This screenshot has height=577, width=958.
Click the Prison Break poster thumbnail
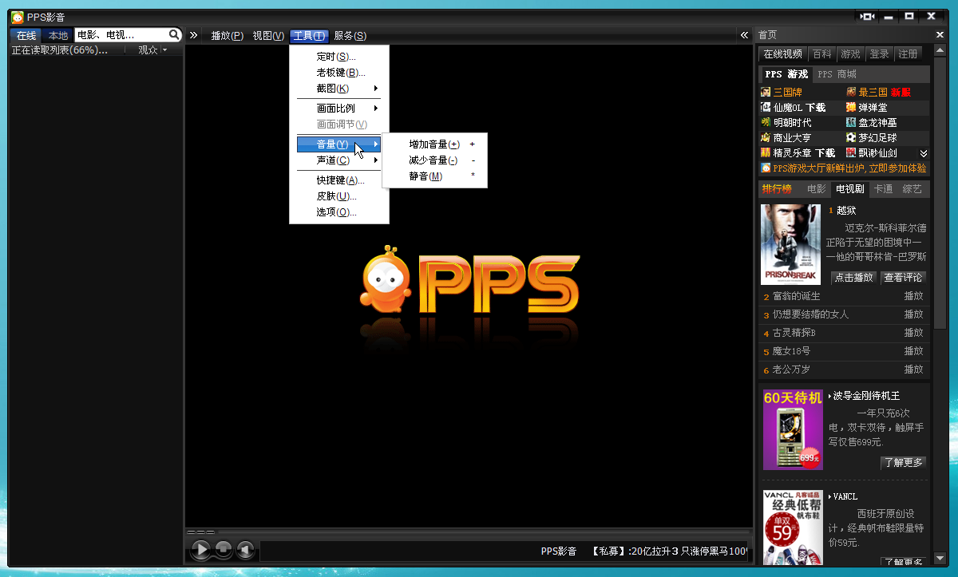(790, 244)
